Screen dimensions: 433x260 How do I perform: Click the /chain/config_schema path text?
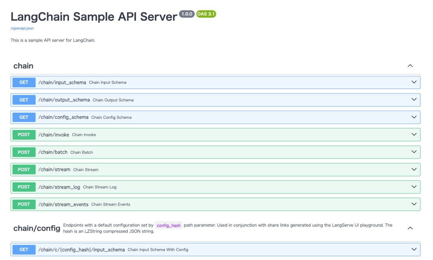(x=63, y=117)
